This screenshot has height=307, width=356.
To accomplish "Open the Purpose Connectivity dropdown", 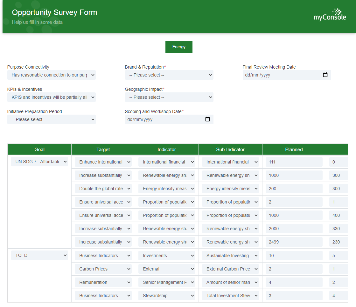I will (51, 75).
